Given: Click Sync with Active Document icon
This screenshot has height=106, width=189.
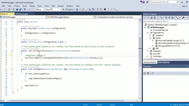Looking at the screenshot, I should [166, 18].
